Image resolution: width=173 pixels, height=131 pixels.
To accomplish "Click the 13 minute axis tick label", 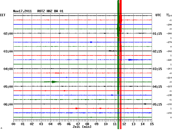I will pyautogui.click(x=133, y=124).
